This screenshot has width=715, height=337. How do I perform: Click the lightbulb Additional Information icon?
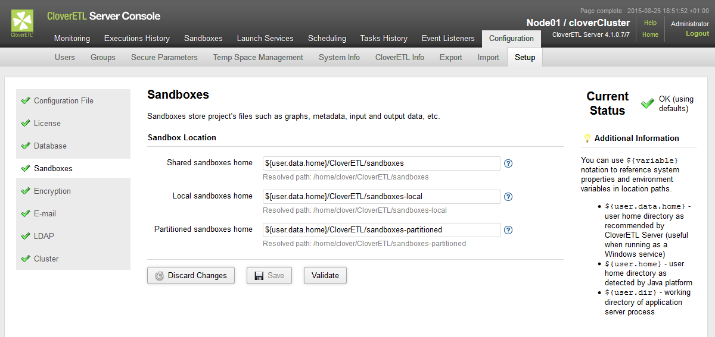[587, 138]
